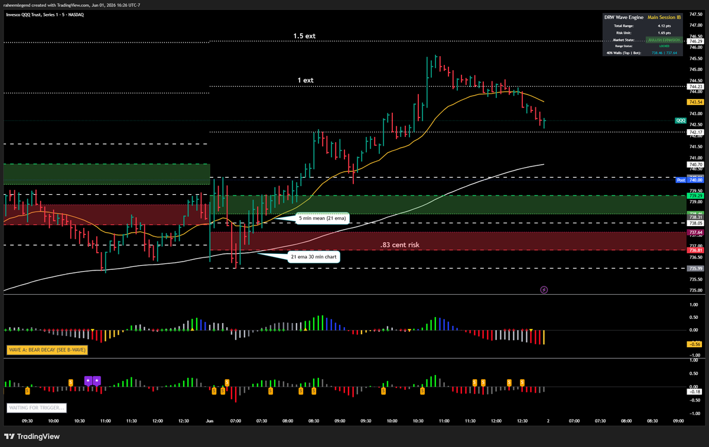The image size is (709, 447).
Task: Click the '738.46 | 737.64' walls value
Action: 665,53
